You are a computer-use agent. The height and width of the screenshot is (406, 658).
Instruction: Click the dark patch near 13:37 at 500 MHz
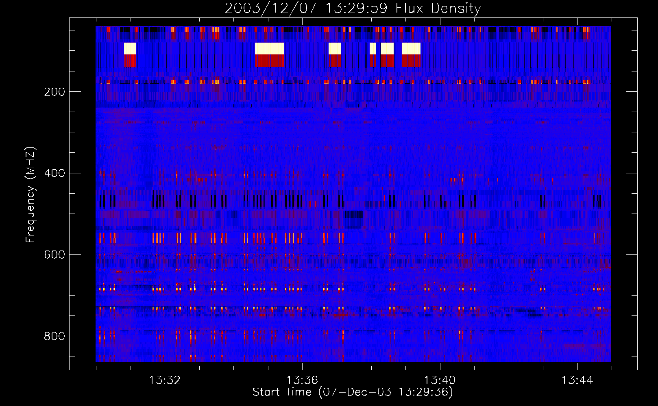[x=353, y=214]
